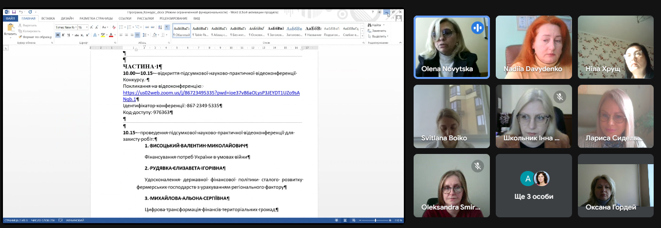Click the Save icon in Word title bar

[14, 12]
